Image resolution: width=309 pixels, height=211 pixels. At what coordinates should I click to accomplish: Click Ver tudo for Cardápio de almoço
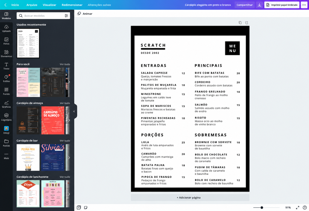tap(65, 103)
